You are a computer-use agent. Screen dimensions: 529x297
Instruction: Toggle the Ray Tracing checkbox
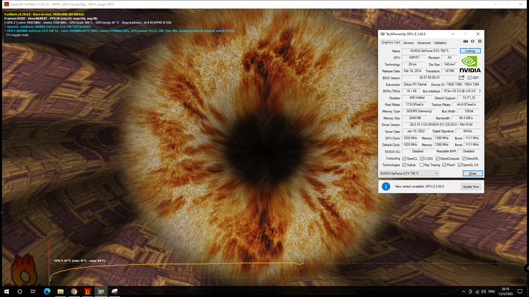(x=422, y=165)
